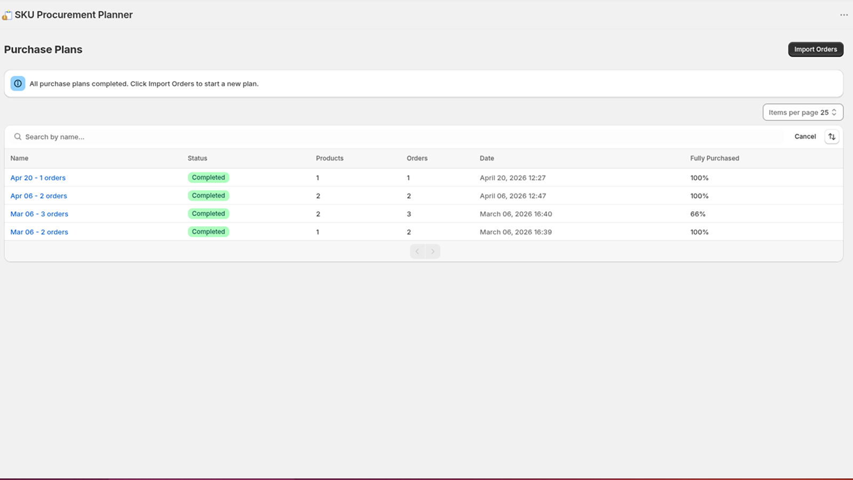
Task: Focus the Search by name field
Action: tap(213, 137)
